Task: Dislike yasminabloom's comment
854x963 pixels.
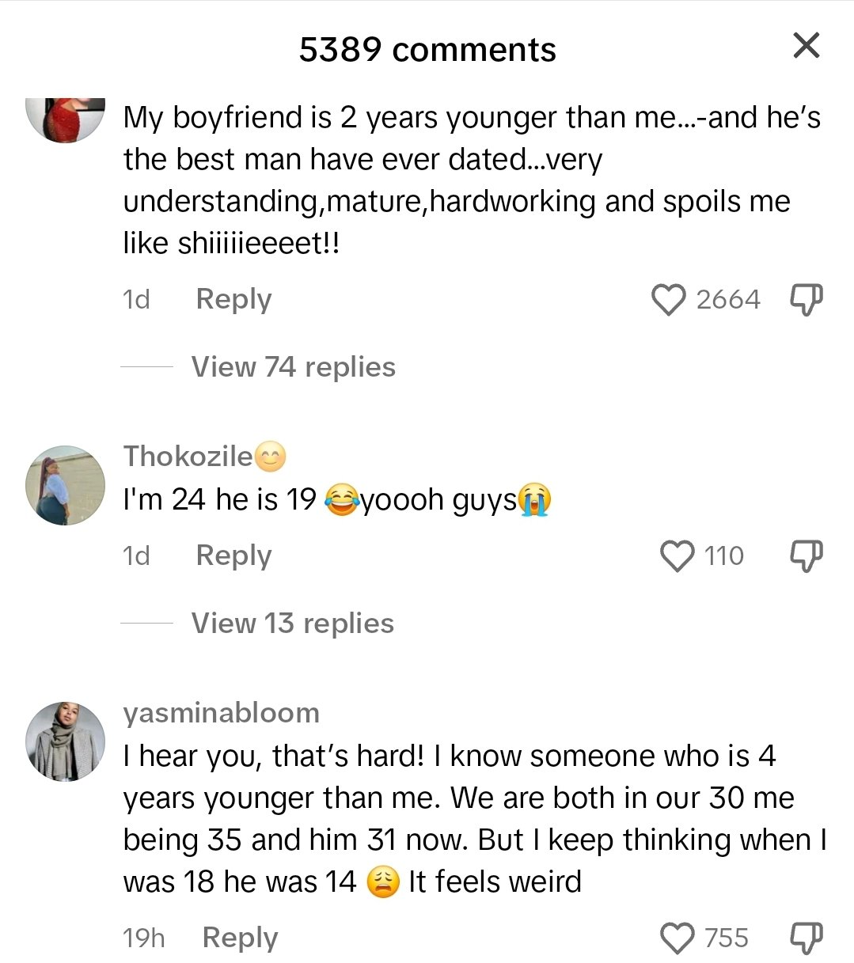Action: coord(807,938)
